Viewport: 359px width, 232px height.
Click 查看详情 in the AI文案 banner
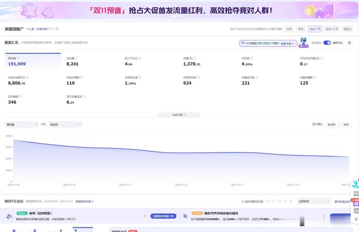click(x=287, y=44)
